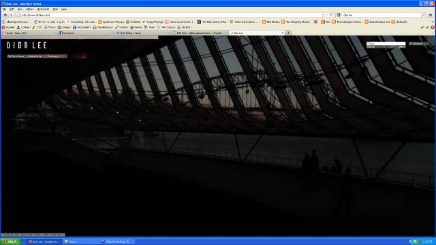Viewport: 436px width, 245px height.
Task: Open the Design*Sponge bookmark
Action: (153, 22)
